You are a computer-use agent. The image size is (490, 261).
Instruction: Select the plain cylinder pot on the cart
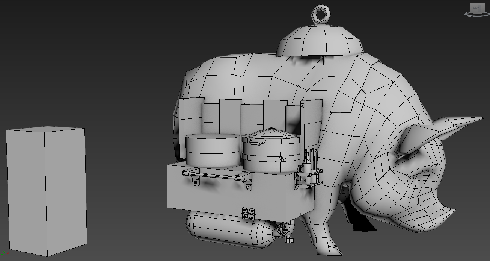[x=213, y=151]
